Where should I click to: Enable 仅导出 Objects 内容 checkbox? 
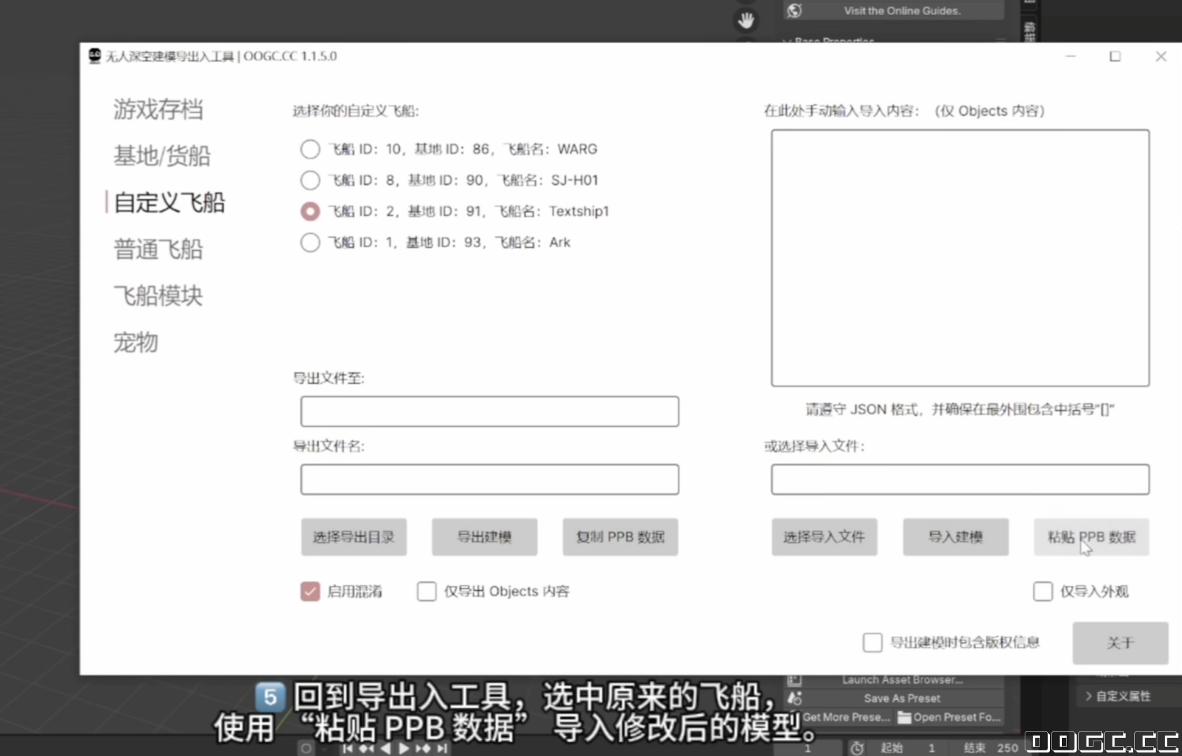click(x=426, y=592)
